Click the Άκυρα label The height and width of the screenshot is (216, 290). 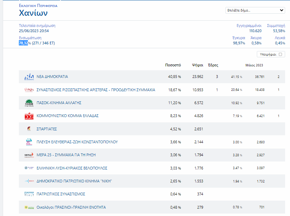[256, 38]
